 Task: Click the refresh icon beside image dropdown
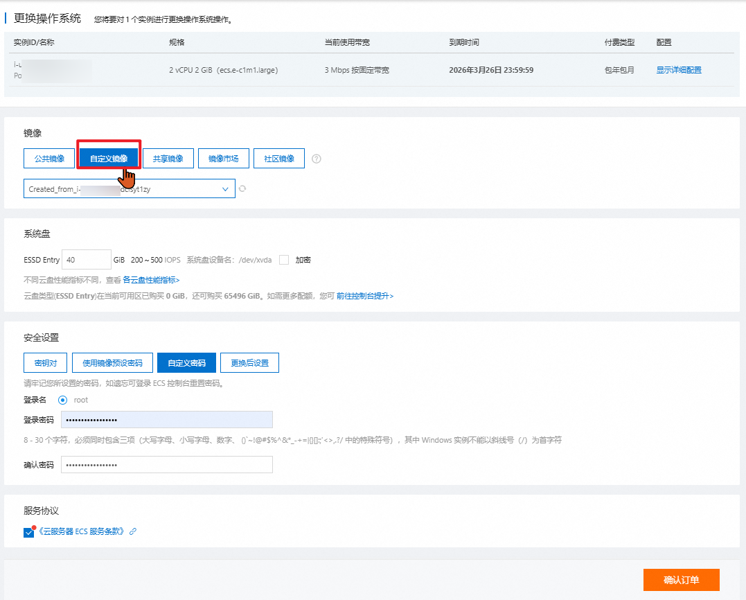[242, 188]
